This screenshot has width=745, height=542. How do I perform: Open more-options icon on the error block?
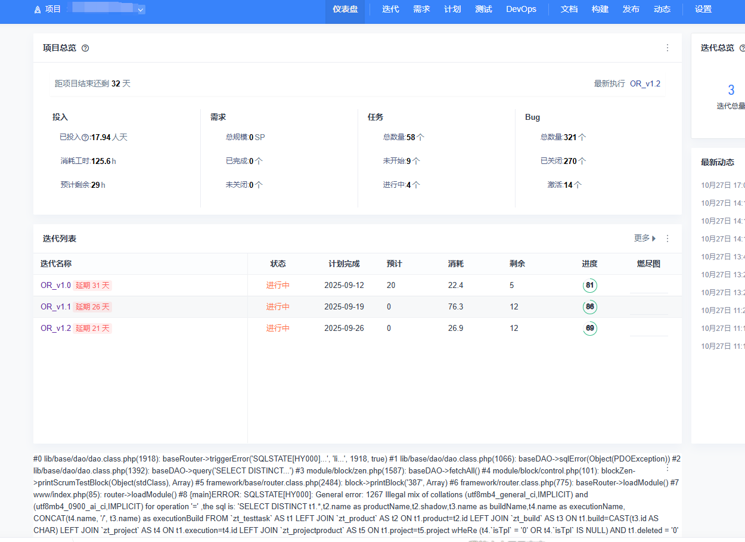coord(668,469)
